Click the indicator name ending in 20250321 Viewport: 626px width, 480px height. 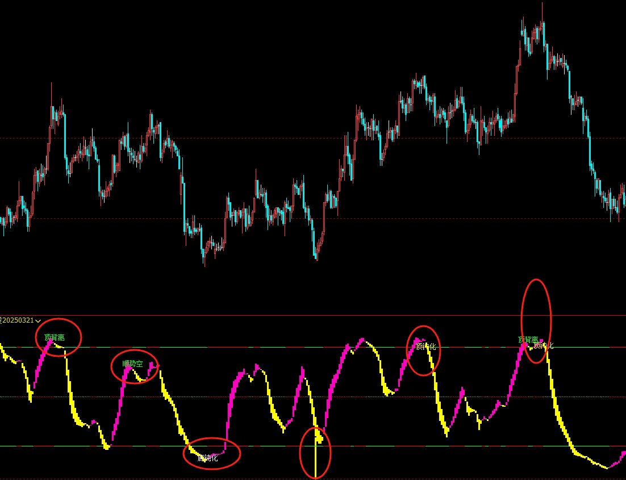tap(17, 321)
